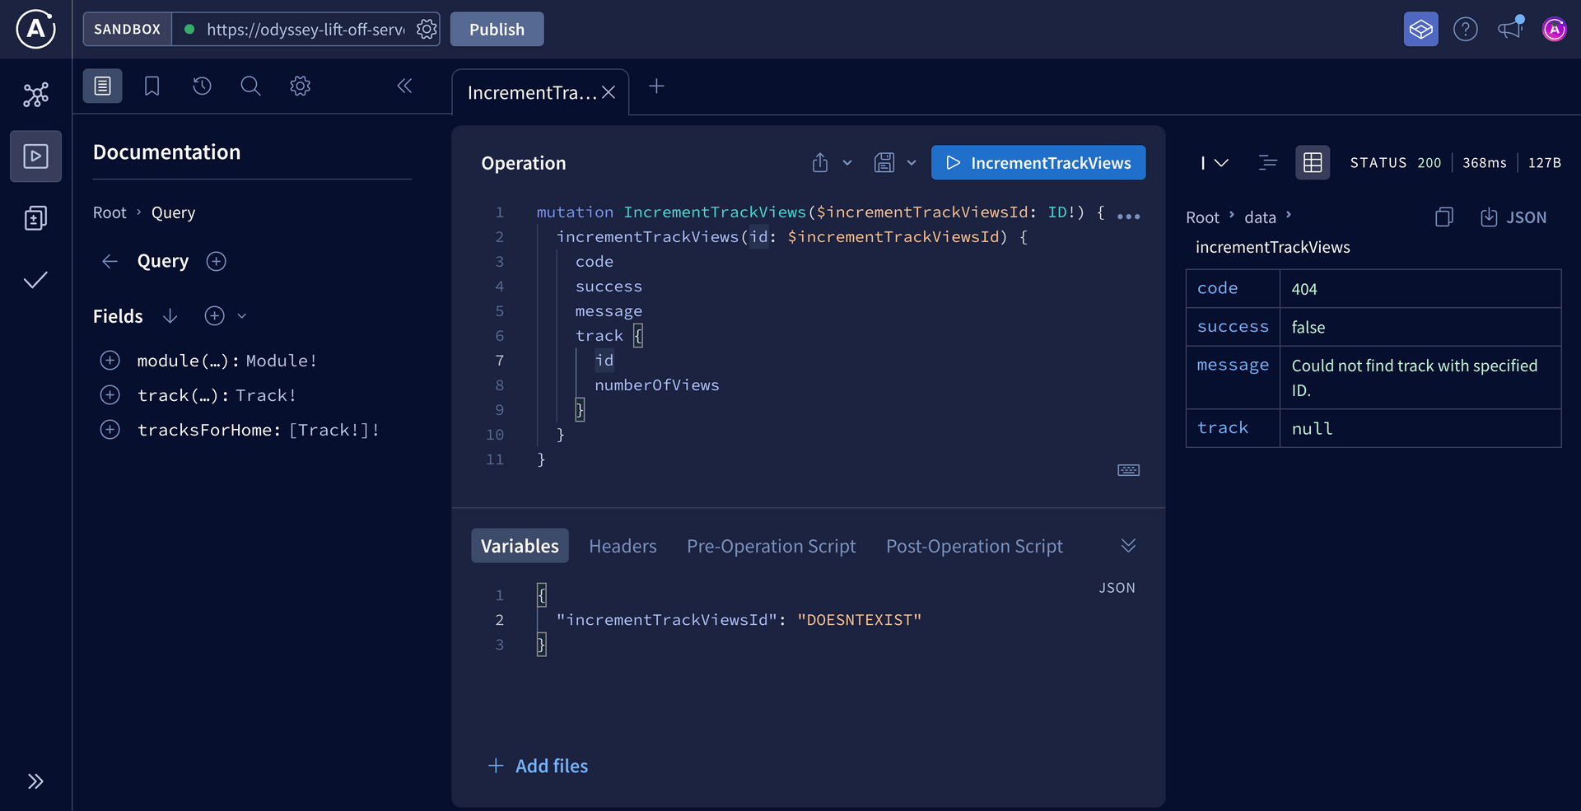
Task: Open the Fields sorting options chevron
Action: tap(241, 315)
